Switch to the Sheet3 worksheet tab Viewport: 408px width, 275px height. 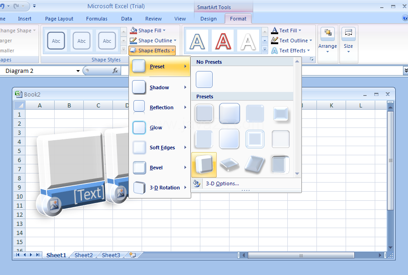click(x=111, y=255)
